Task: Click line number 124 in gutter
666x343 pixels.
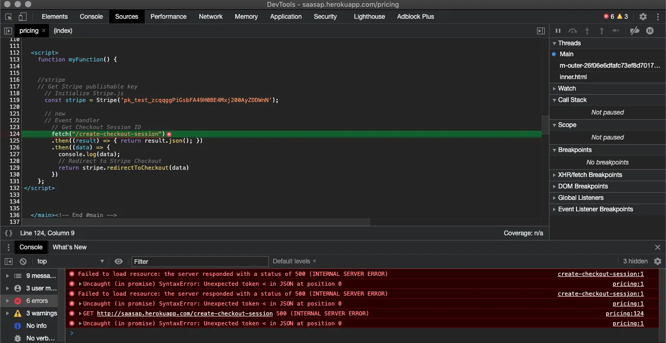Action: tap(14, 134)
